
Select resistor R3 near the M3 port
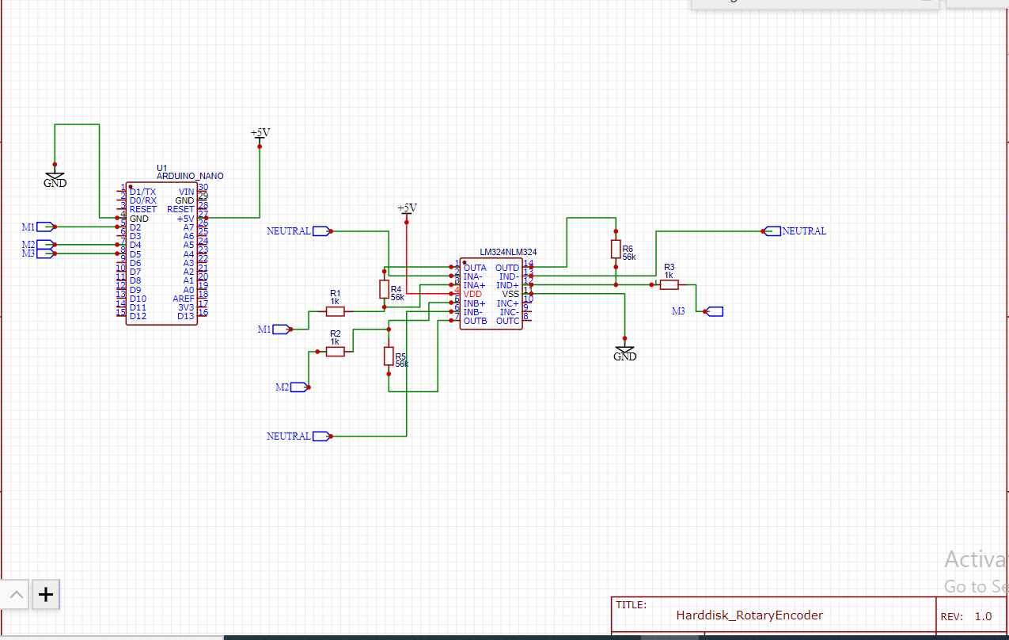pyautogui.click(x=669, y=284)
